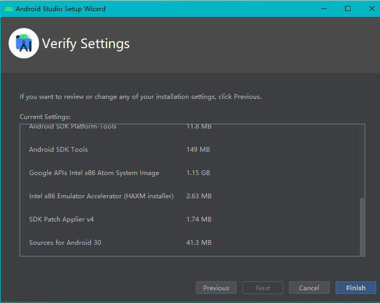
Task: Close the Setup Wizard window
Action: pyautogui.click(x=372, y=8)
